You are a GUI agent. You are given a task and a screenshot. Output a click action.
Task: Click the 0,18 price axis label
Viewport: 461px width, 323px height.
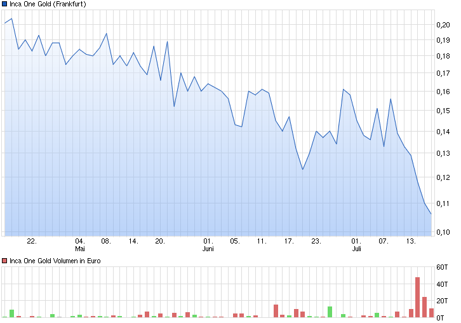443,56
